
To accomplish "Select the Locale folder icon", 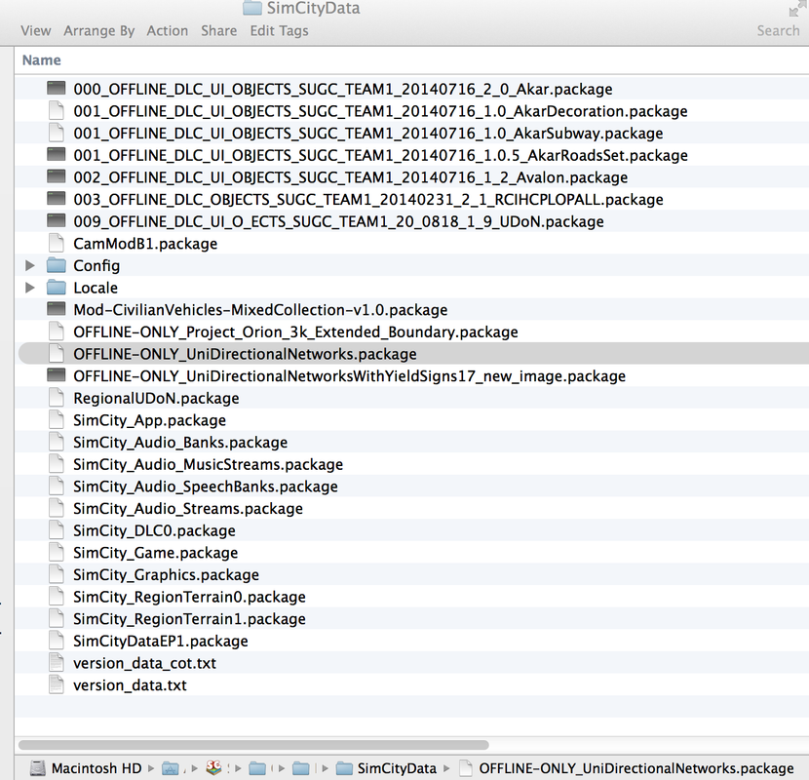I will (57, 288).
